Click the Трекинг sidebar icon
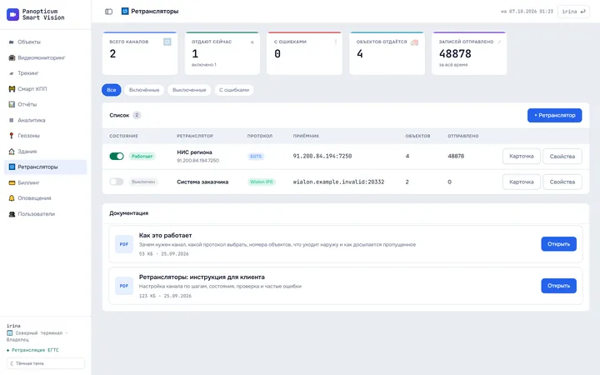600x375 pixels. tap(12, 73)
